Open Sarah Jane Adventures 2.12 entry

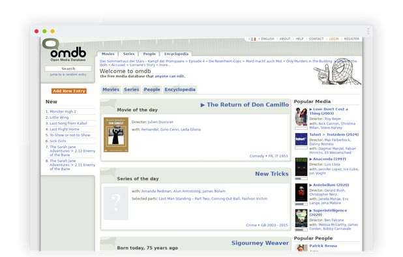[72, 151]
